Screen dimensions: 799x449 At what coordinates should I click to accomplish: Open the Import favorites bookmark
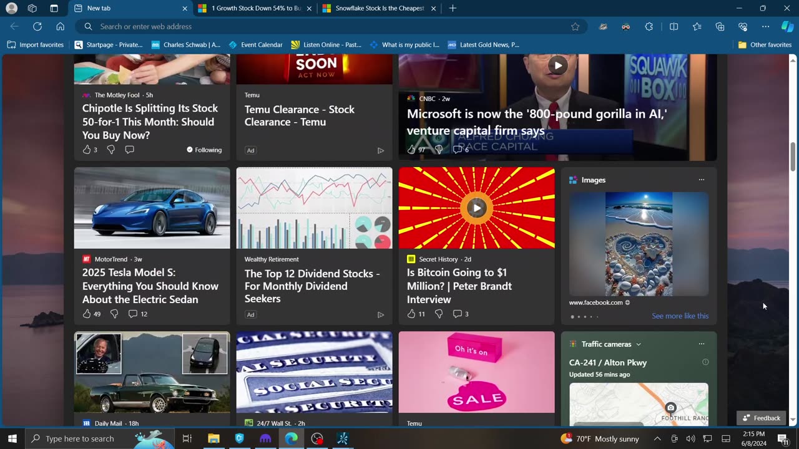[x=36, y=45]
